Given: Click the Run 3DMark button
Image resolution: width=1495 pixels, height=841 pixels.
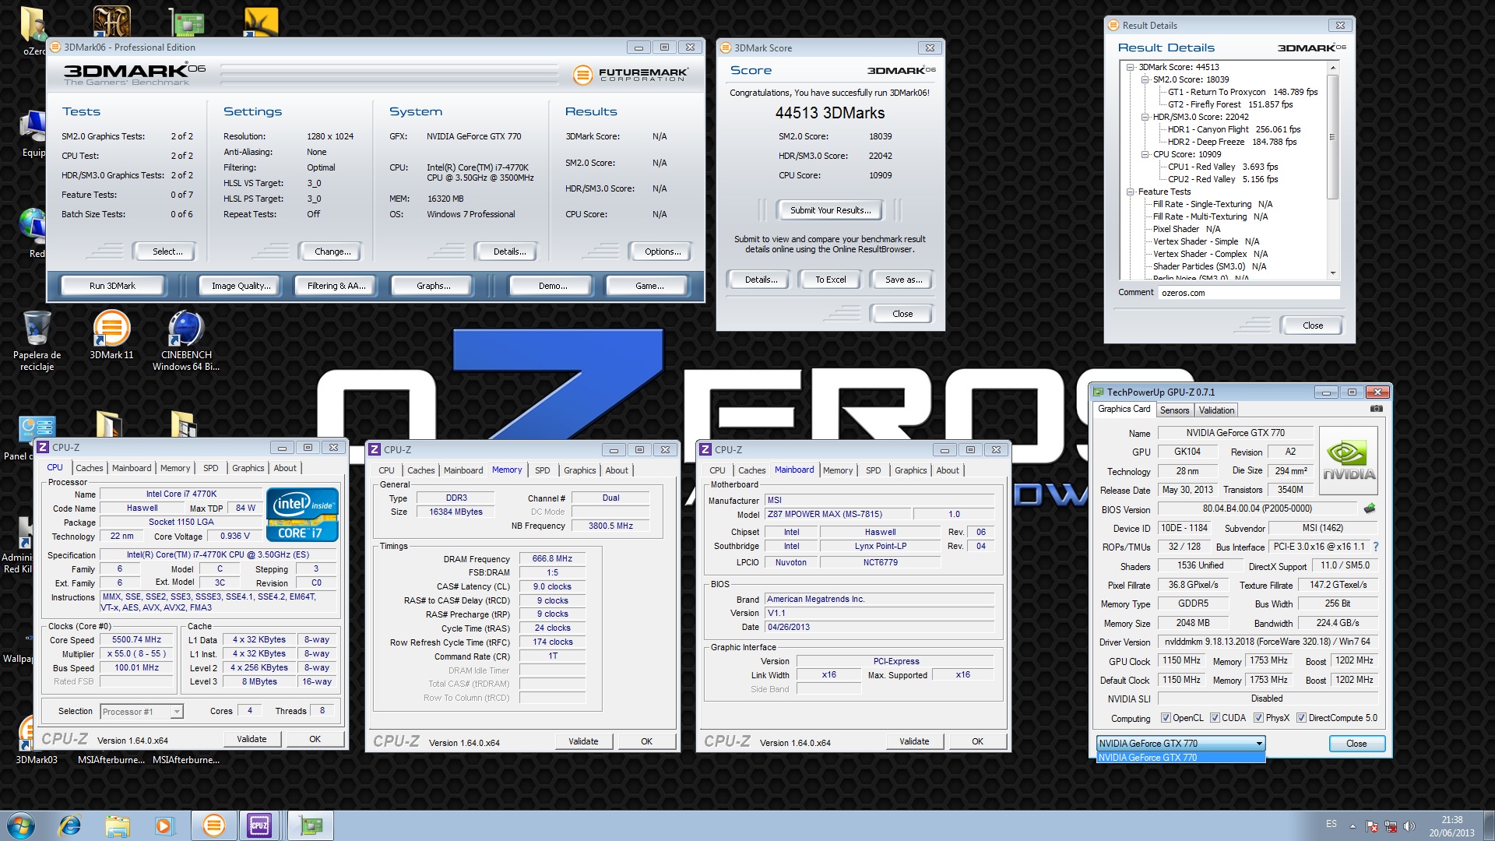Looking at the screenshot, I should 112,286.
